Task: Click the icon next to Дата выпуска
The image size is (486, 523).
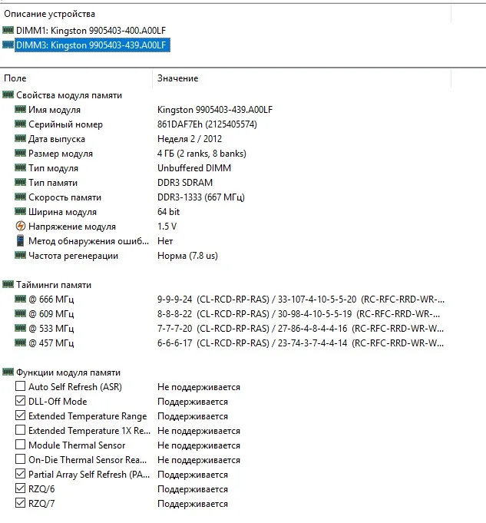Action: (x=21, y=138)
